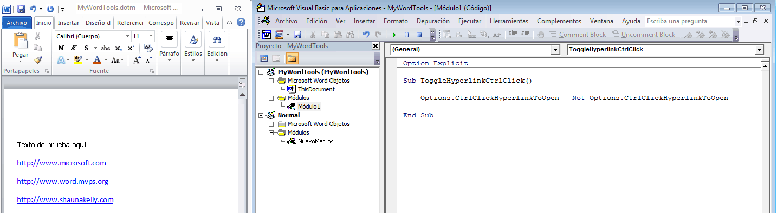Click the Cut scissors icon in Word ribbon
The height and width of the screenshot is (213, 777).
[x=38, y=37]
